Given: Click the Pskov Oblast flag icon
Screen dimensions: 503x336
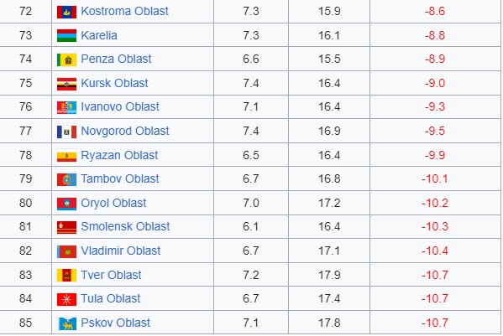Looking at the screenshot, I should (x=66, y=323).
